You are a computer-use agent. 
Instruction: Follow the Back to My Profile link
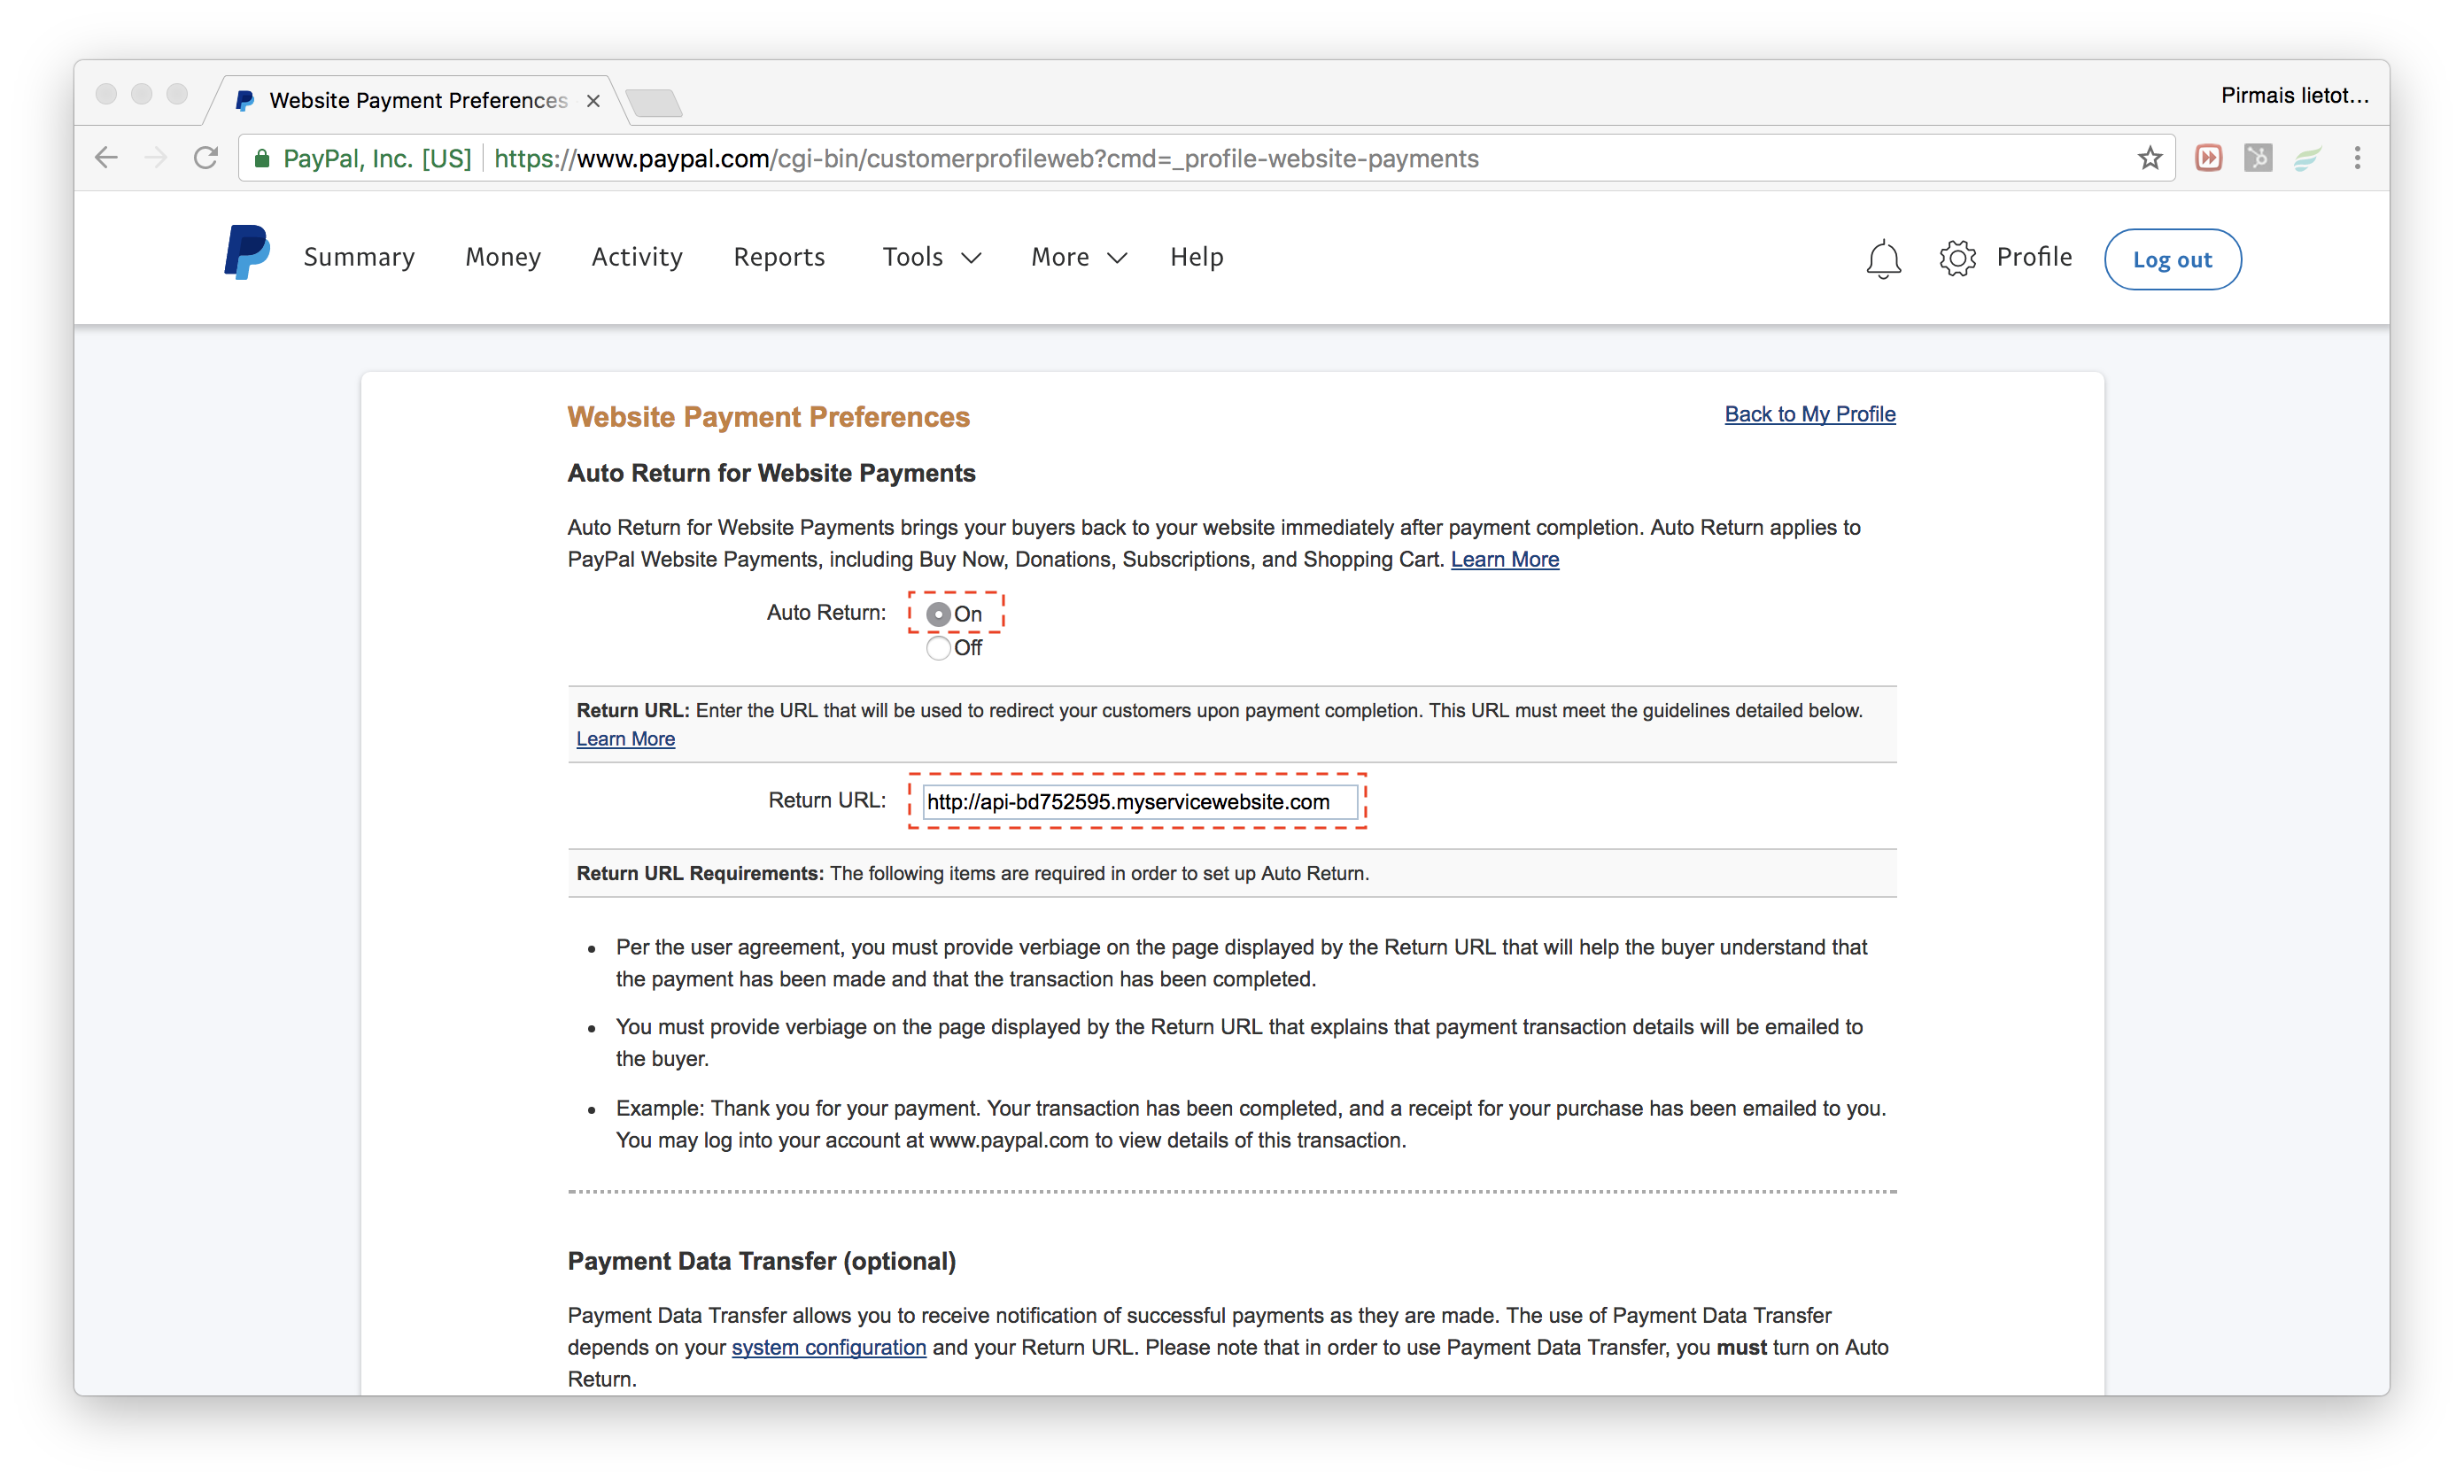click(x=1810, y=414)
